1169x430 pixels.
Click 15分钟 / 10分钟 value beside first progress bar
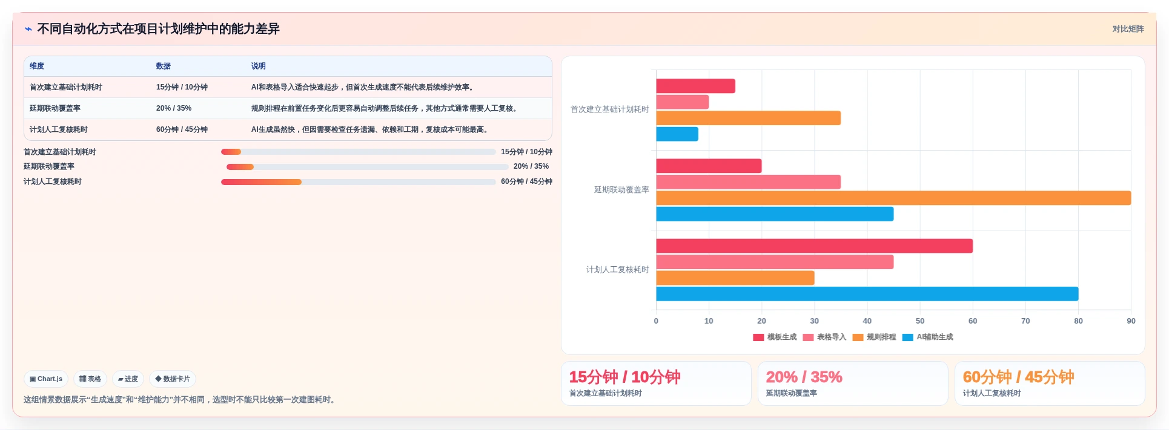pyautogui.click(x=526, y=152)
